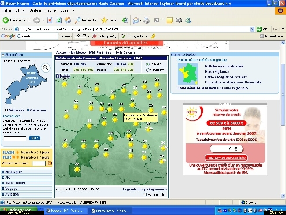Image resolution: width=286 pixels, height=215 pixels.
Task: Click the Mail envelope icon
Action: (x=136, y=20)
